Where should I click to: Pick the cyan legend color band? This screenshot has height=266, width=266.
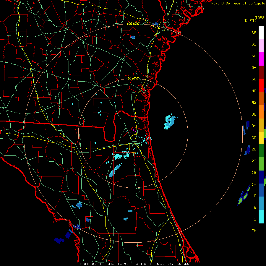261,217
